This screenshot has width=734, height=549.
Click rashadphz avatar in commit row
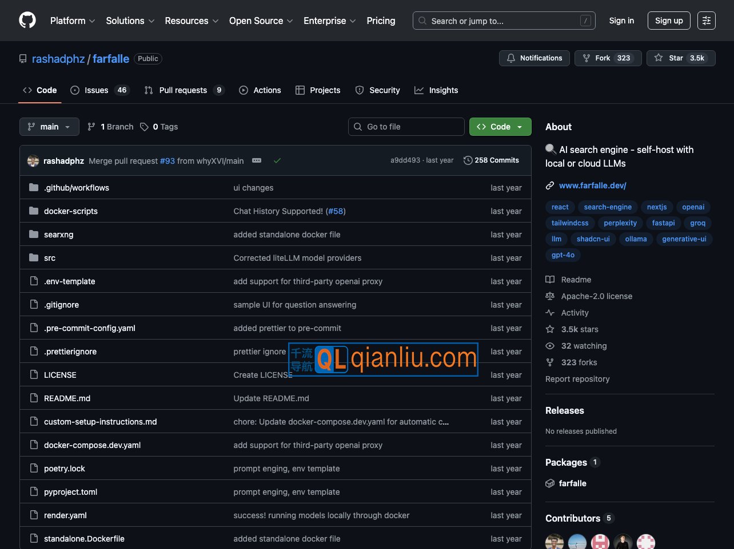[x=33, y=161]
